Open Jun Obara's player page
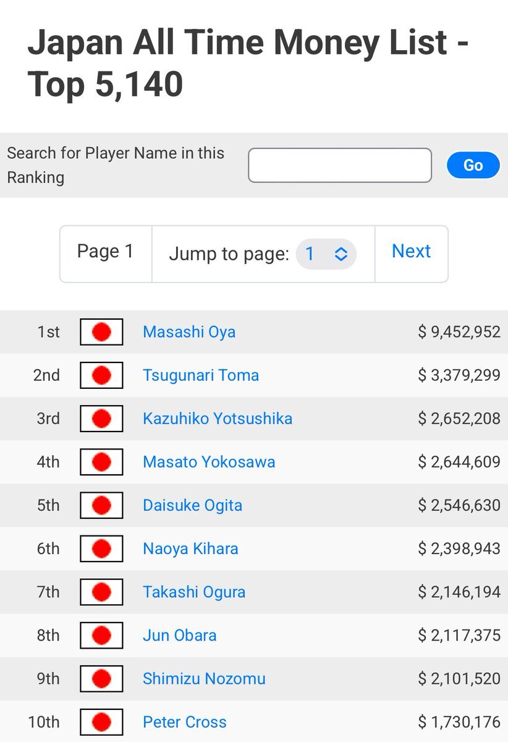Viewport: 508px width, 742px height. [x=180, y=635]
